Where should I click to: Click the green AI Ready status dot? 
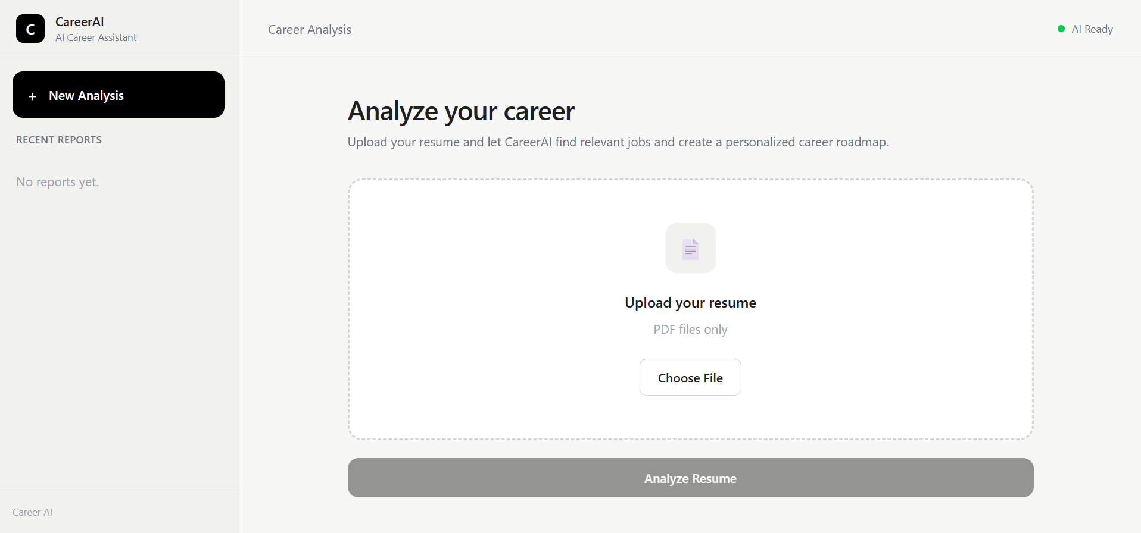pyautogui.click(x=1061, y=29)
